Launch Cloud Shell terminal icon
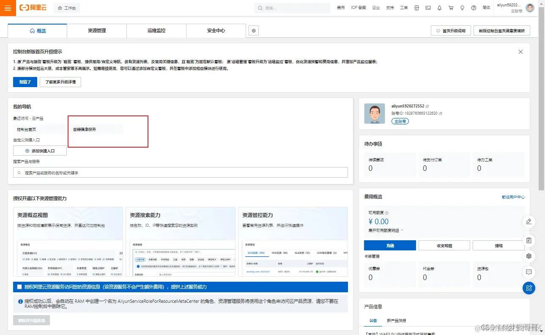The height and width of the screenshot is (335, 545). pyautogui.click(x=428, y=8)
